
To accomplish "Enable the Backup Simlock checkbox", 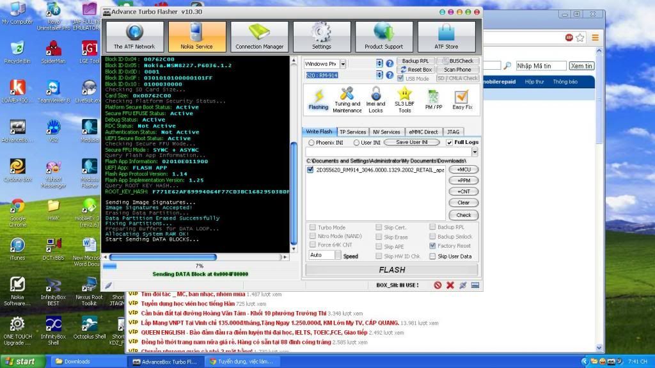I will point(433,236).
